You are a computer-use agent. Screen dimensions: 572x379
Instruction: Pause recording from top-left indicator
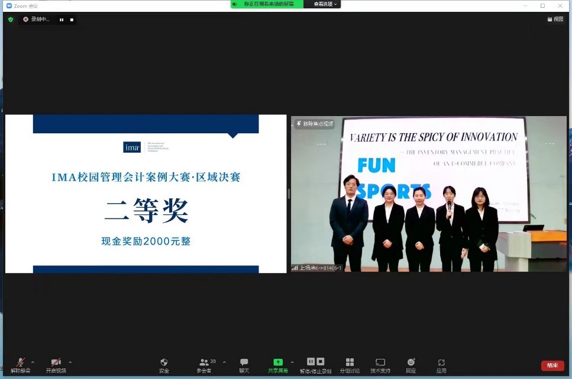click(x=62, y=20)
